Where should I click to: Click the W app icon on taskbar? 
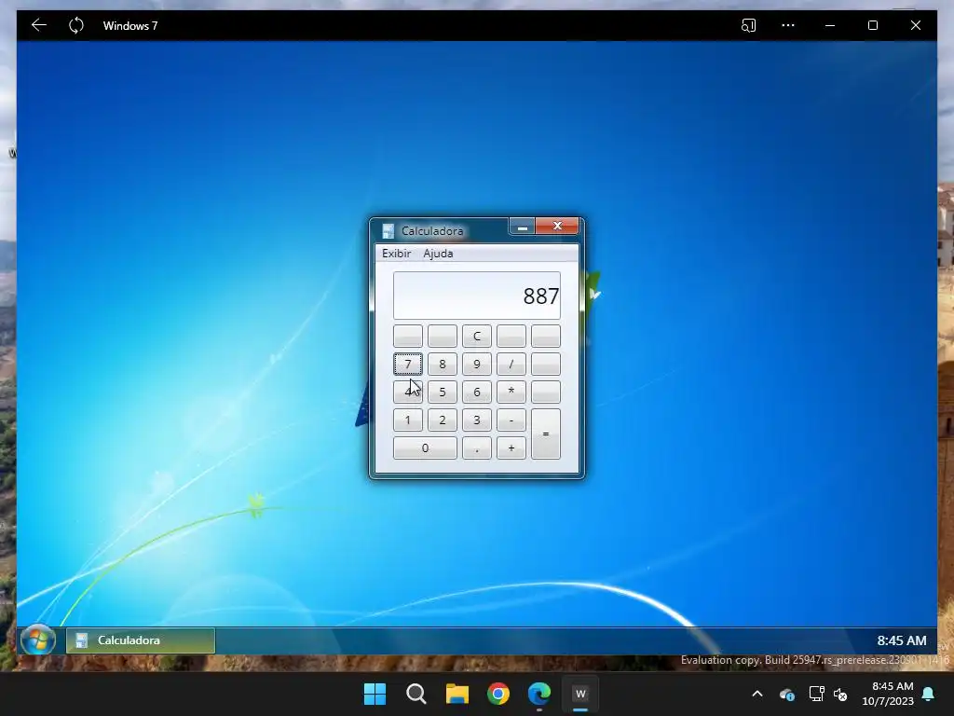tap(580, 694)
